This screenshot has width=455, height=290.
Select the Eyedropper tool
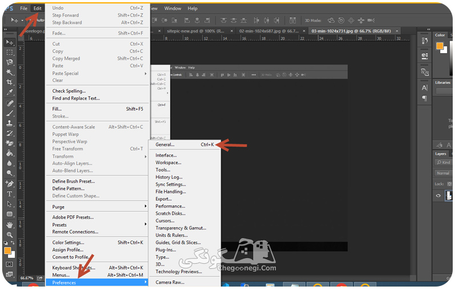pyautogui.click(x=10, y=92)
